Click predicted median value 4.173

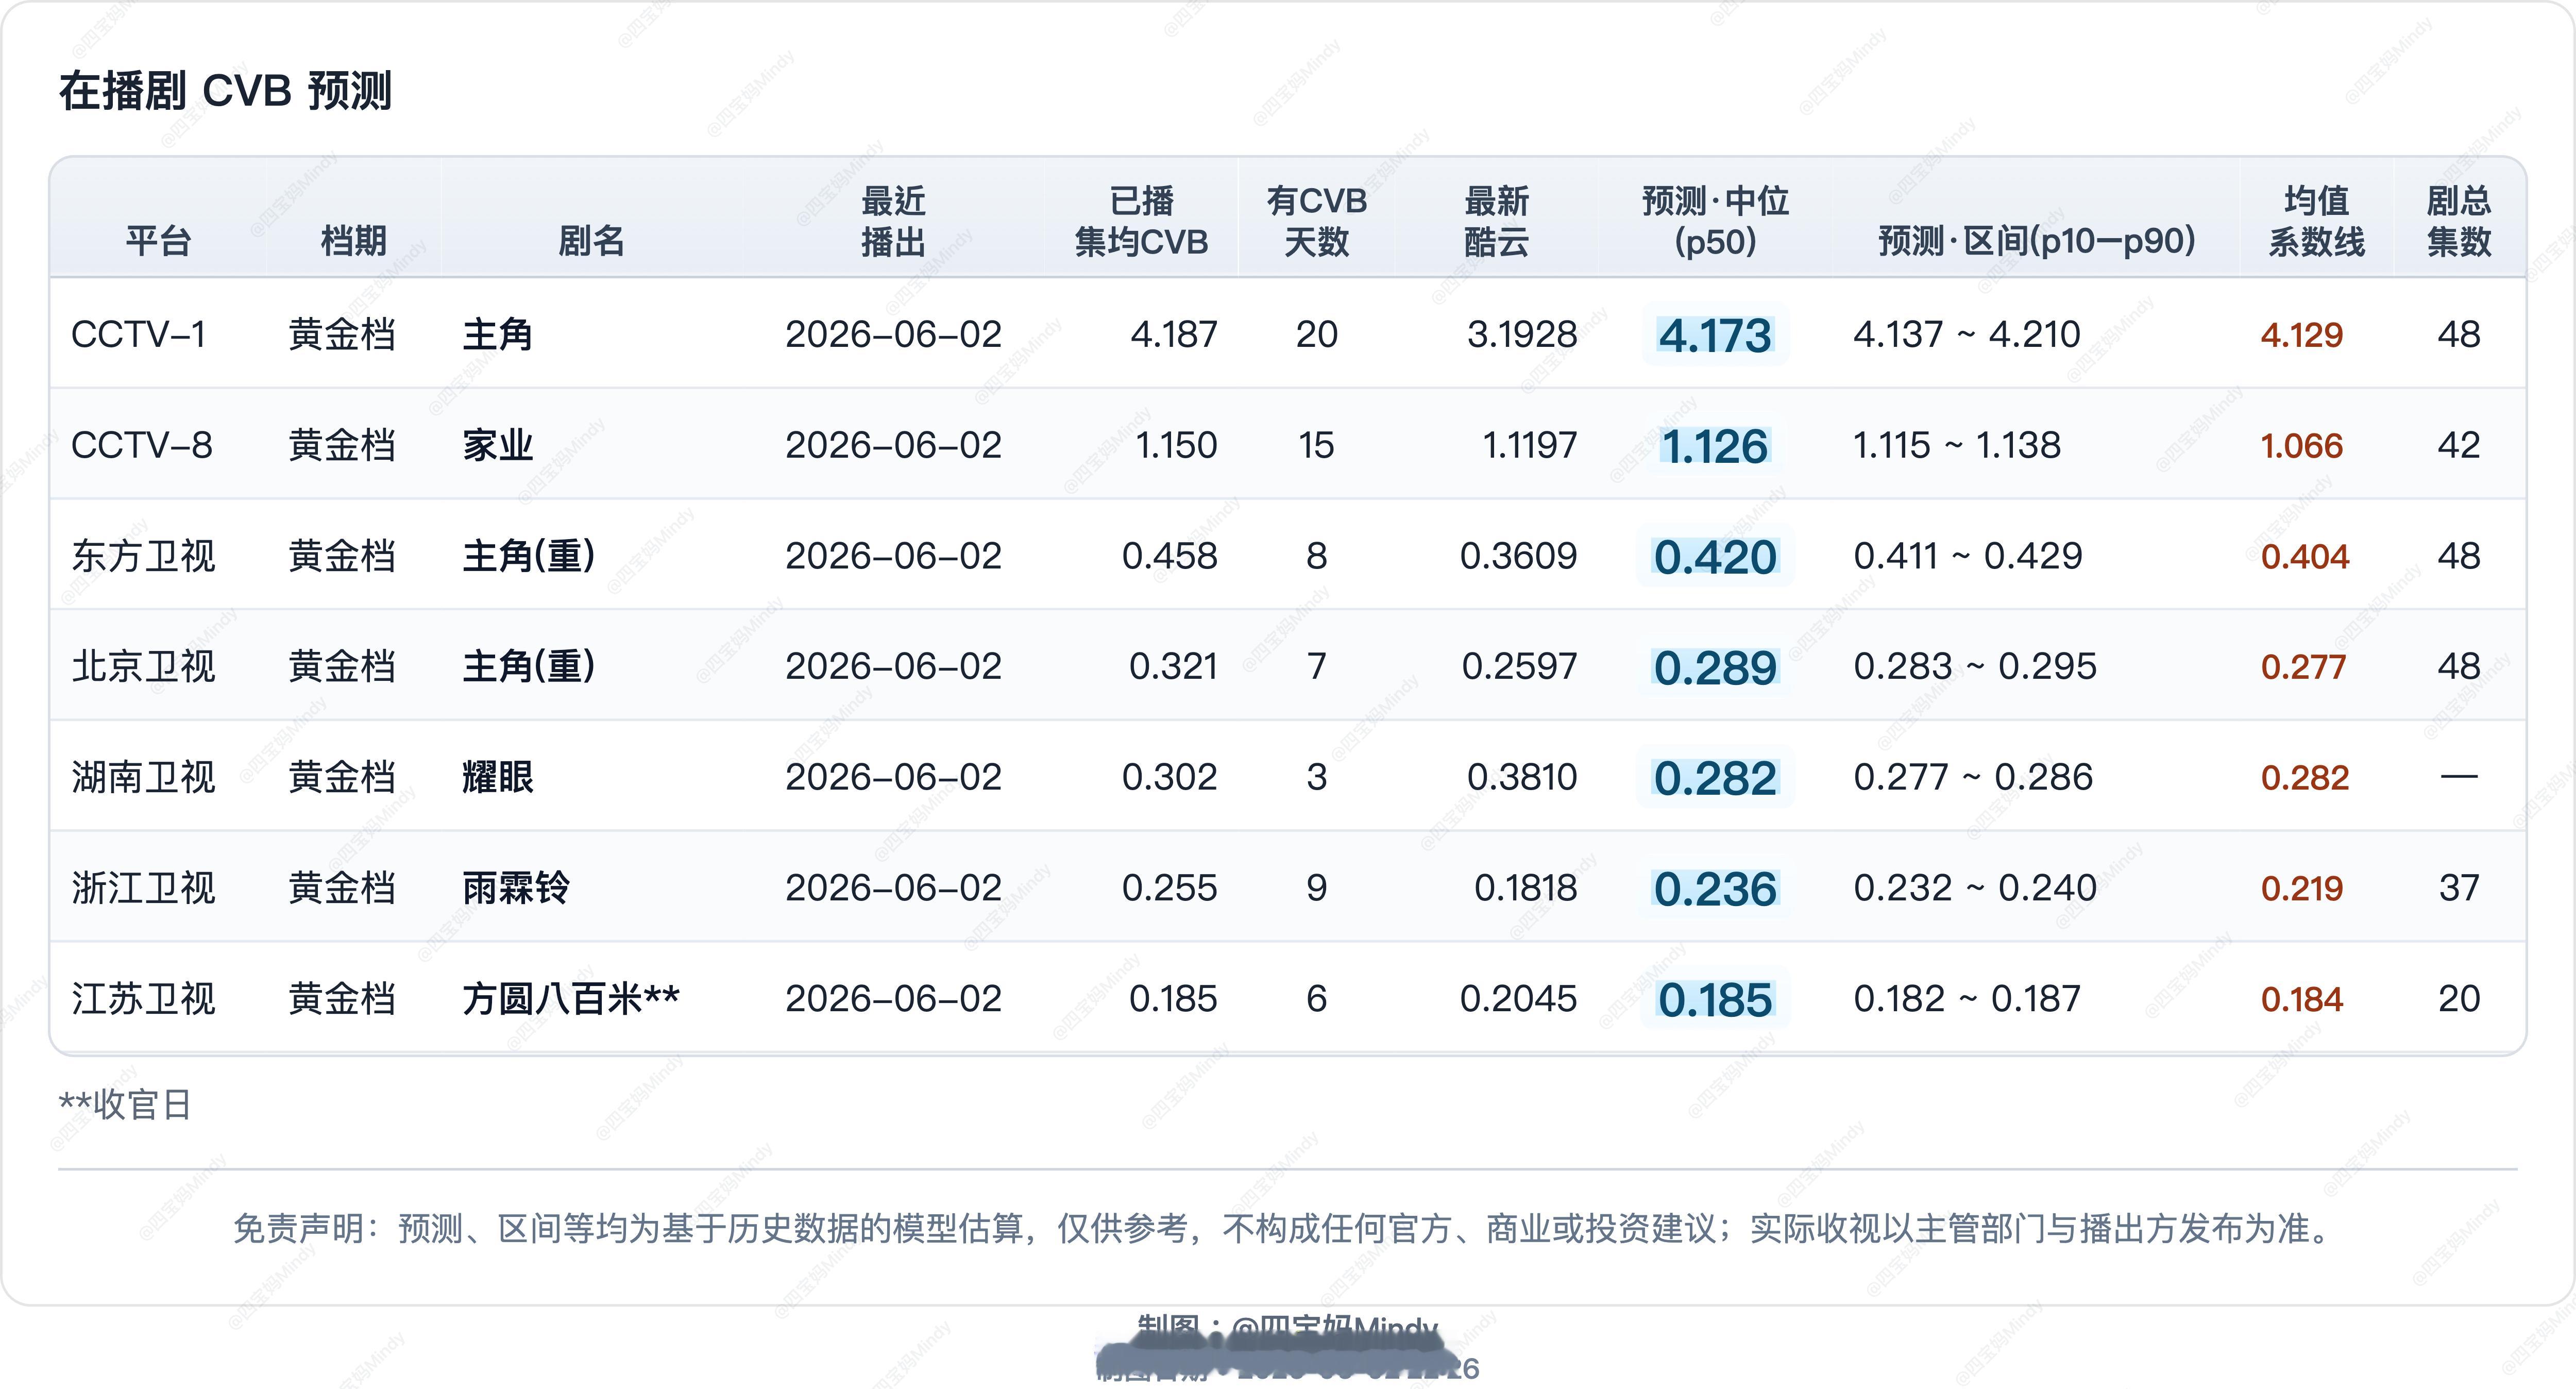tap(1715, 336)
